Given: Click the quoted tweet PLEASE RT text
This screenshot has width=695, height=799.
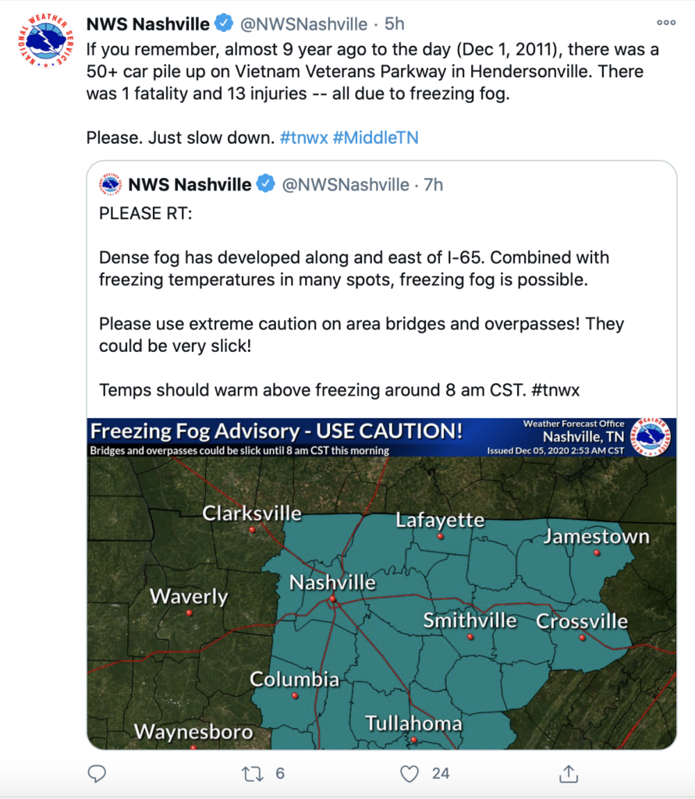Looking at the screenshot, I should pyautogui.click(x=146, y=213).
